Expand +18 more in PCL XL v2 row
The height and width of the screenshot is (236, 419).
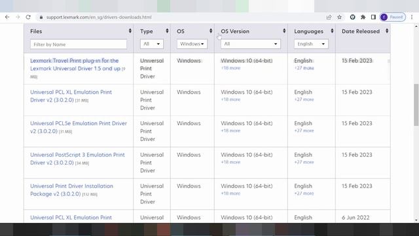click(x=230, y=99)
